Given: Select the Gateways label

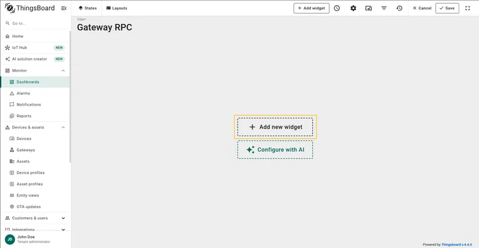Looking at the screenshot, I should coord(26,150).
